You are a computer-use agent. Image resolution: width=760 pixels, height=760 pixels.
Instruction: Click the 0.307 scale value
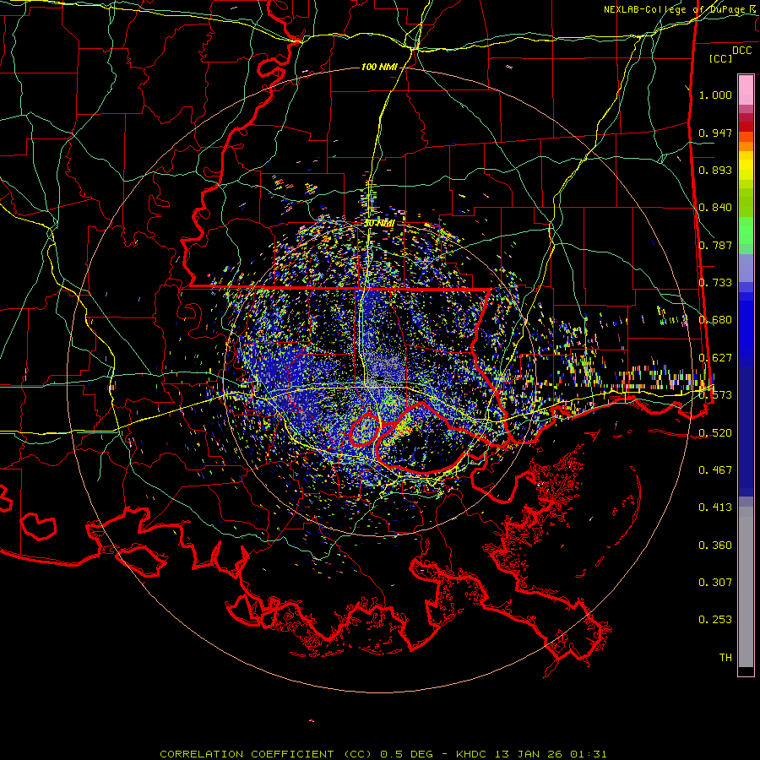pos(715,582)
